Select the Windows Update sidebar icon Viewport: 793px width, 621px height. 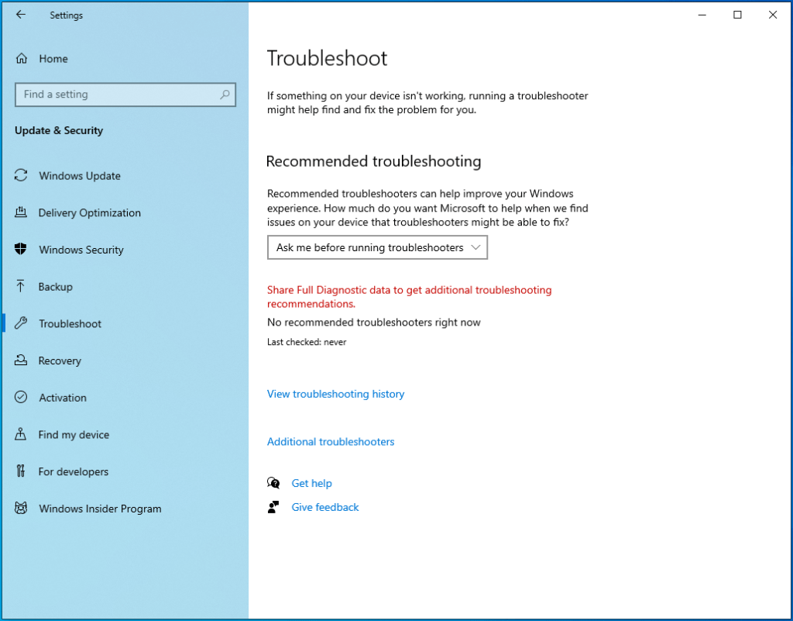20,176
